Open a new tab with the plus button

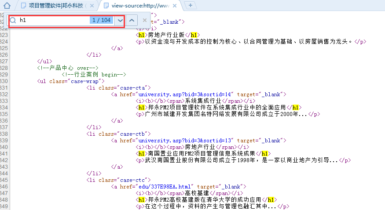pos(191,5)
